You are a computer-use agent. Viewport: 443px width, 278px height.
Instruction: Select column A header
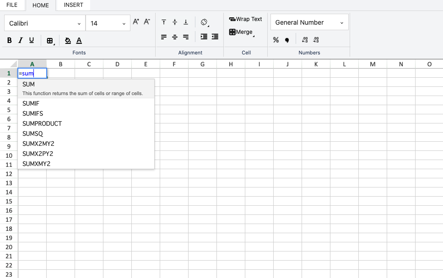32,64
